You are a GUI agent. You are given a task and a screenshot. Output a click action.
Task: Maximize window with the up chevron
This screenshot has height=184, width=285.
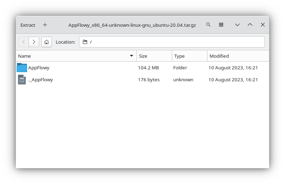click(250, 25)
